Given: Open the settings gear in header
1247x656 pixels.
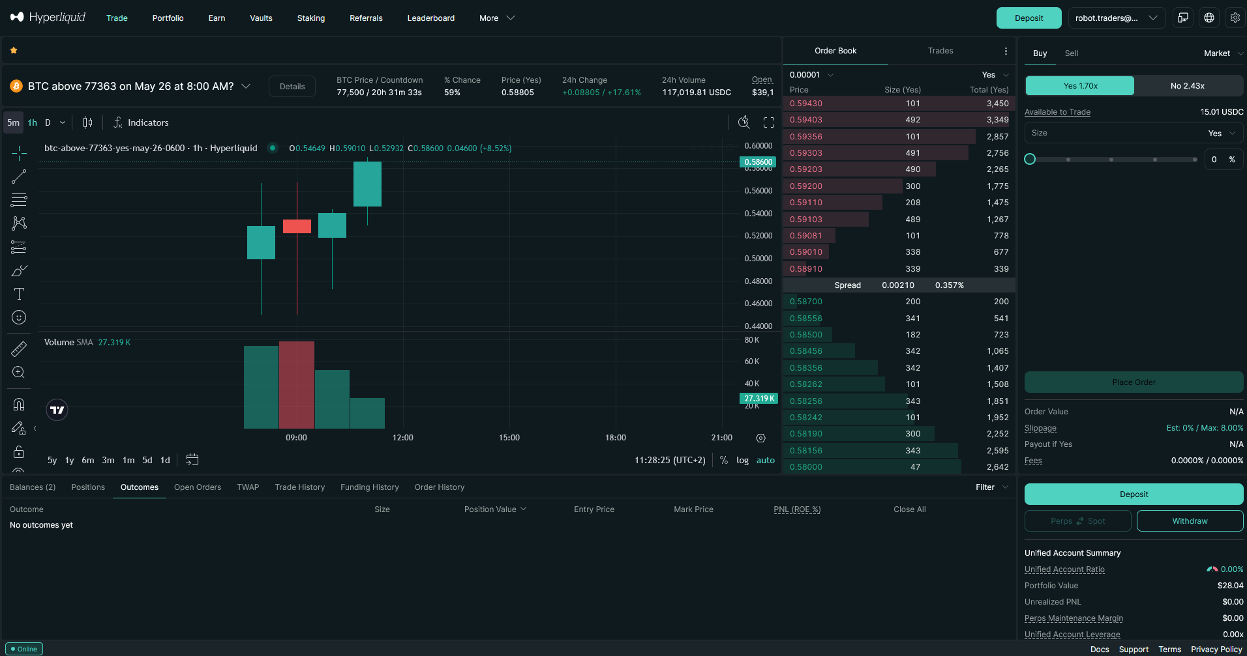Looking at the screenshot, I should click(x=1235, y=18).
